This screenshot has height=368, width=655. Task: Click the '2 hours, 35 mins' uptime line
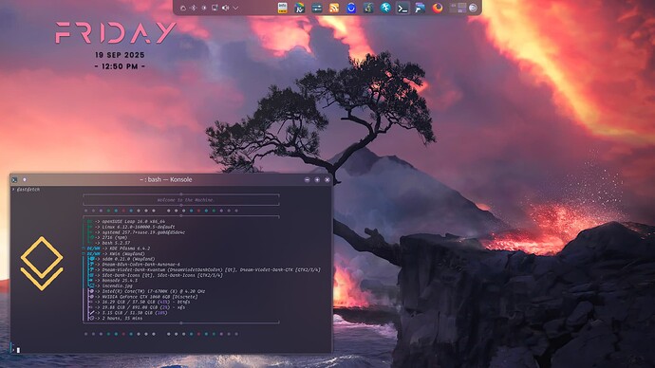coord(122,319)
